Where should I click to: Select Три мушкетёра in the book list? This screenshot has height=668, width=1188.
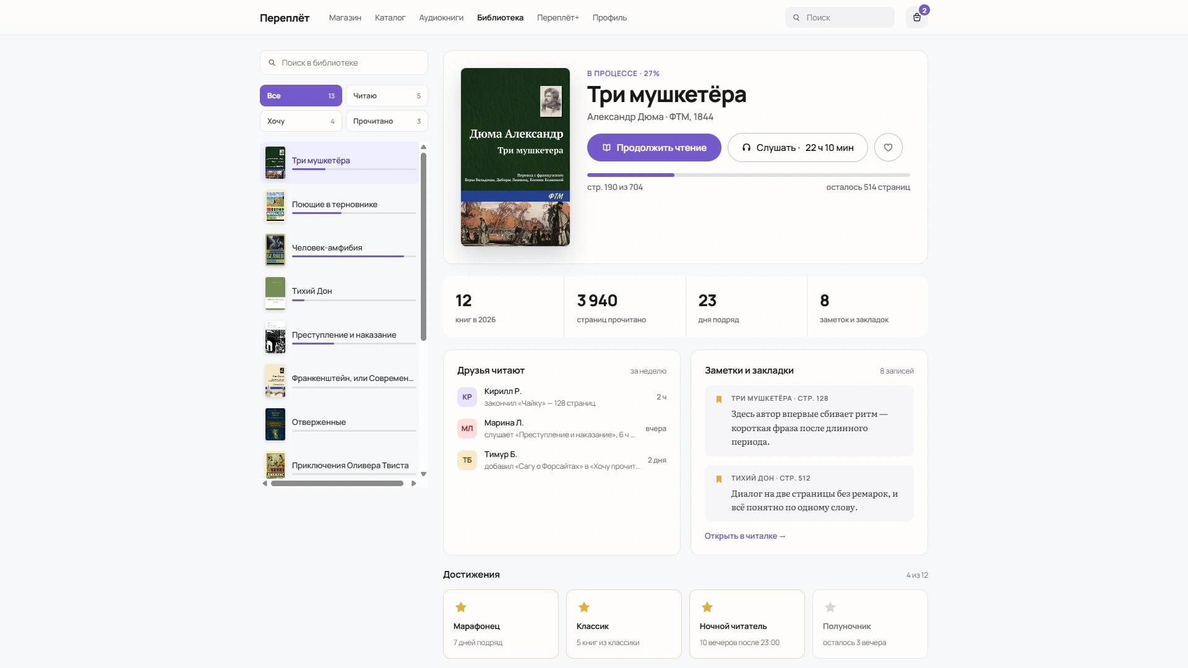340,163
